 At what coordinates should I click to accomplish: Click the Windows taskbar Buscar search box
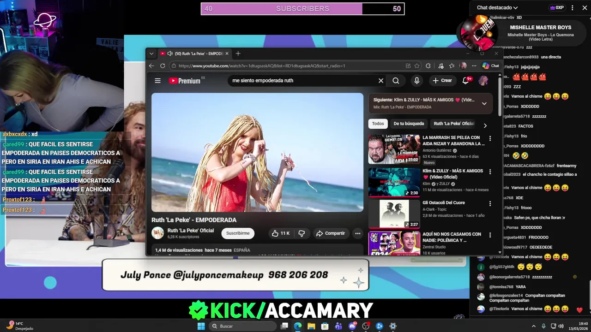(242, 326)
